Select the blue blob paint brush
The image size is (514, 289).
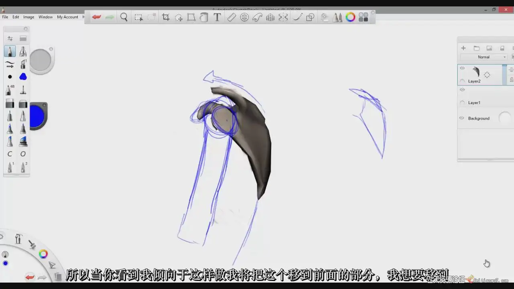point(23,77)
